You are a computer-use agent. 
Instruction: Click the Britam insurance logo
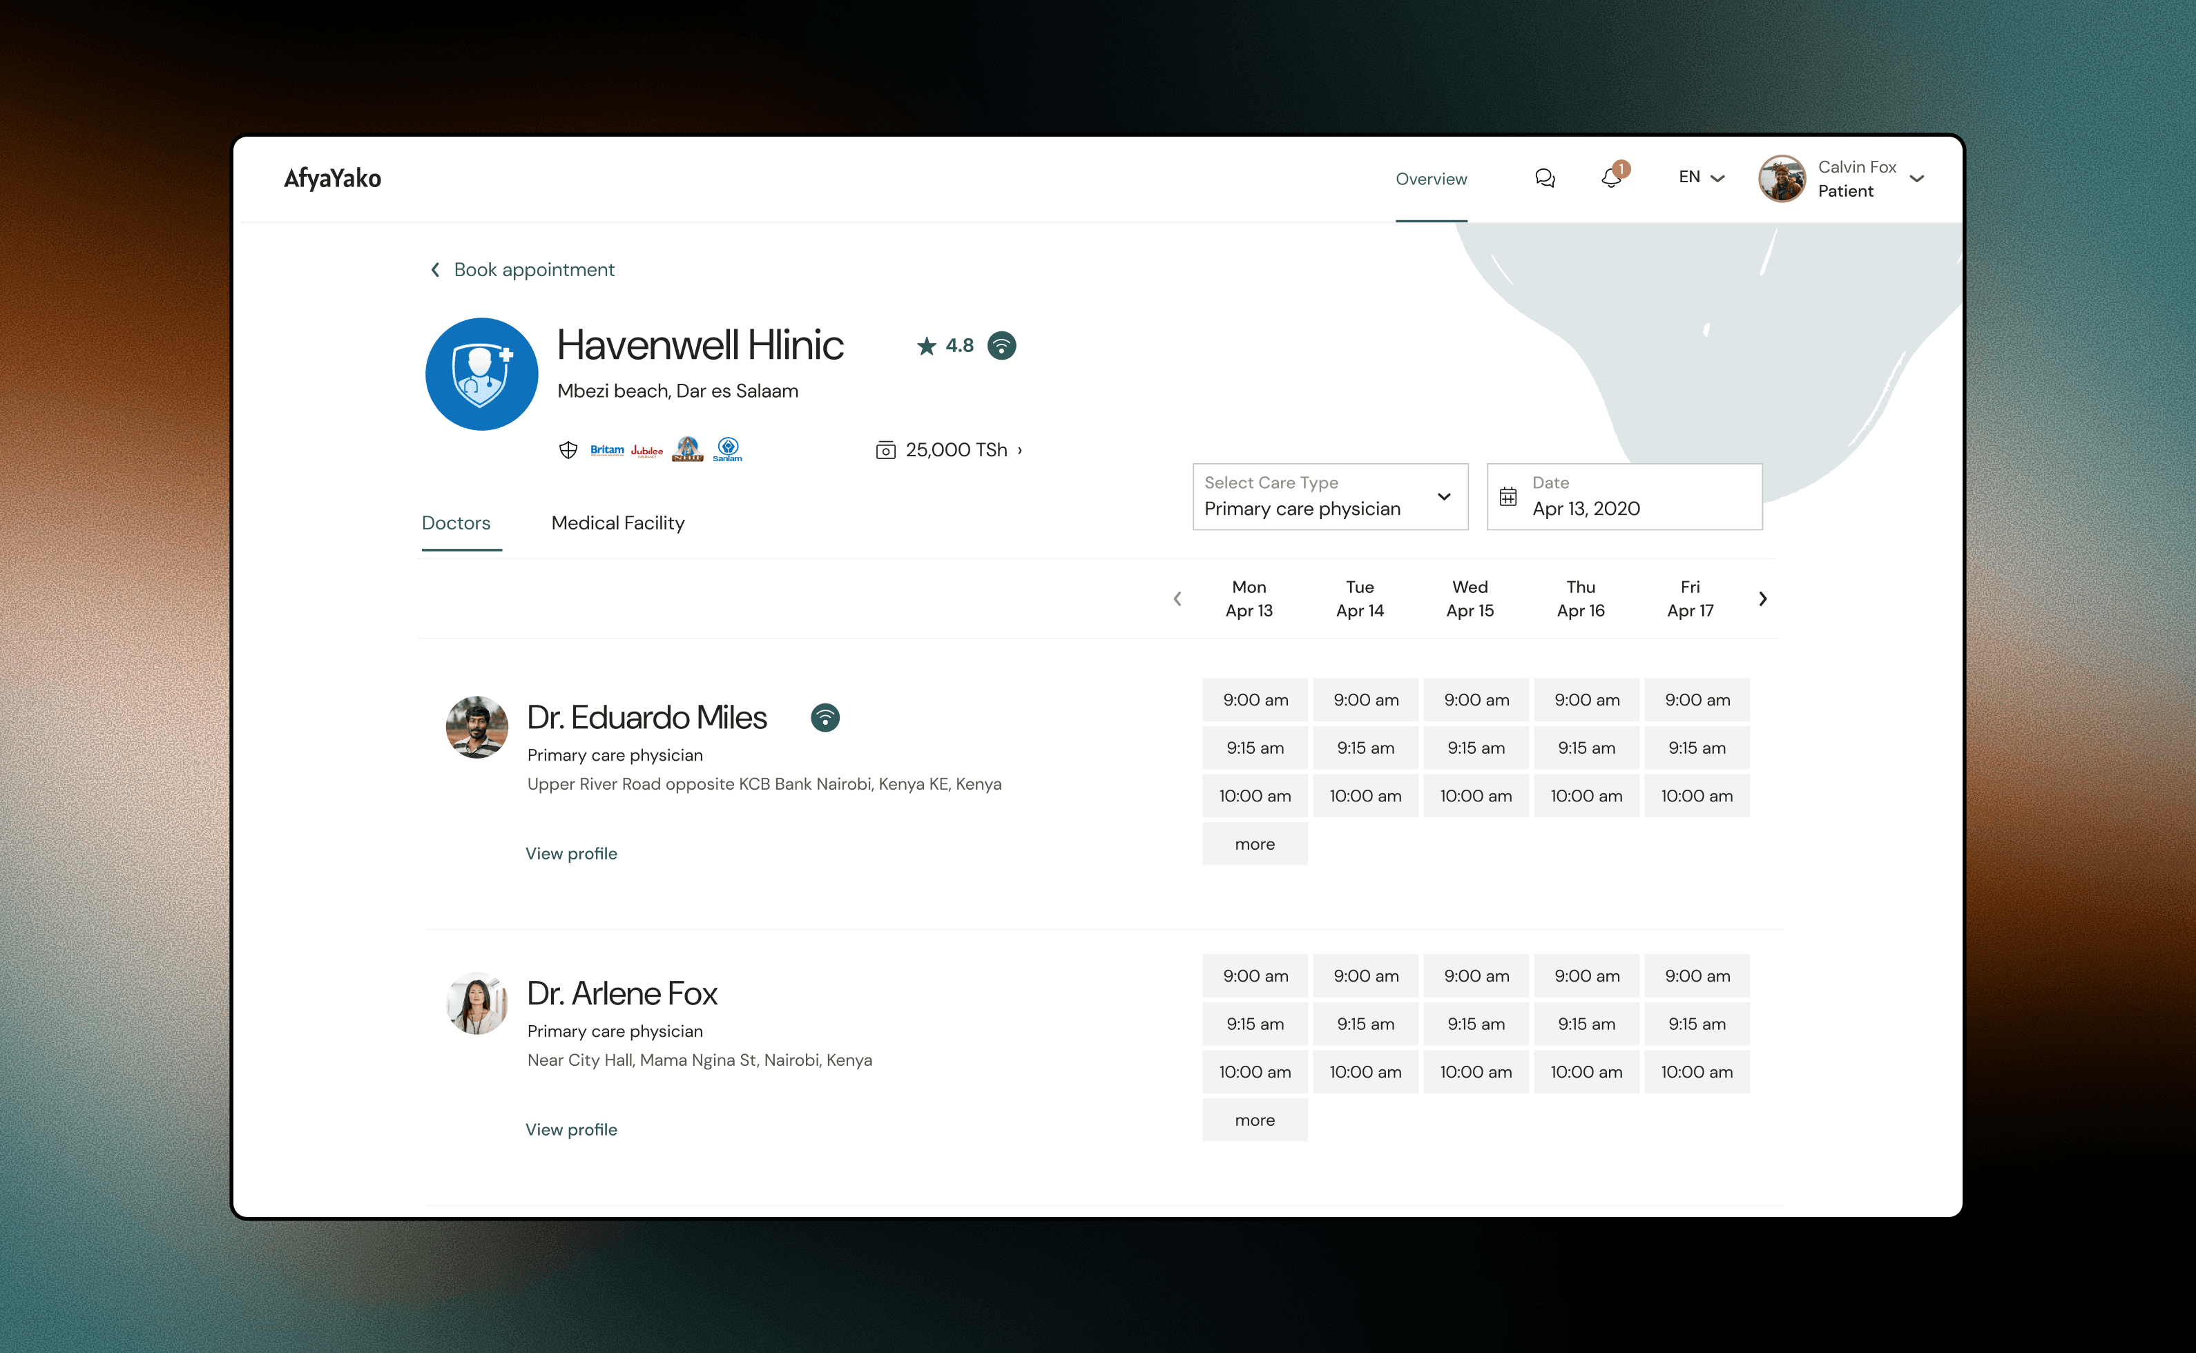pyautogui.click(x=607, y=450)
